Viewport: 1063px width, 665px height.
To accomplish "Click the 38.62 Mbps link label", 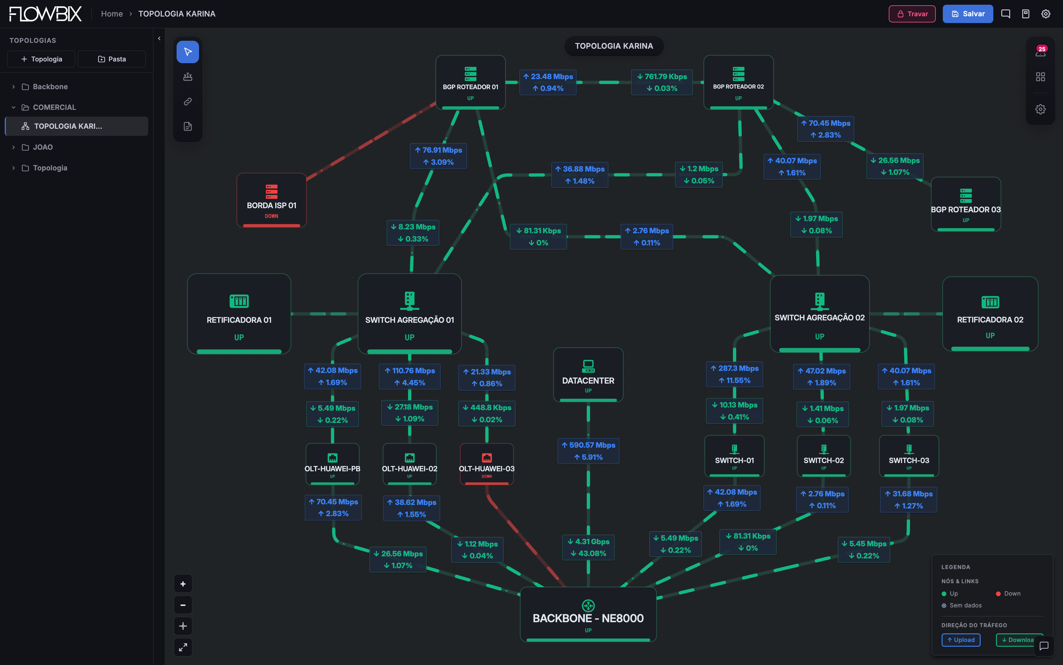I will coord(411,508).
